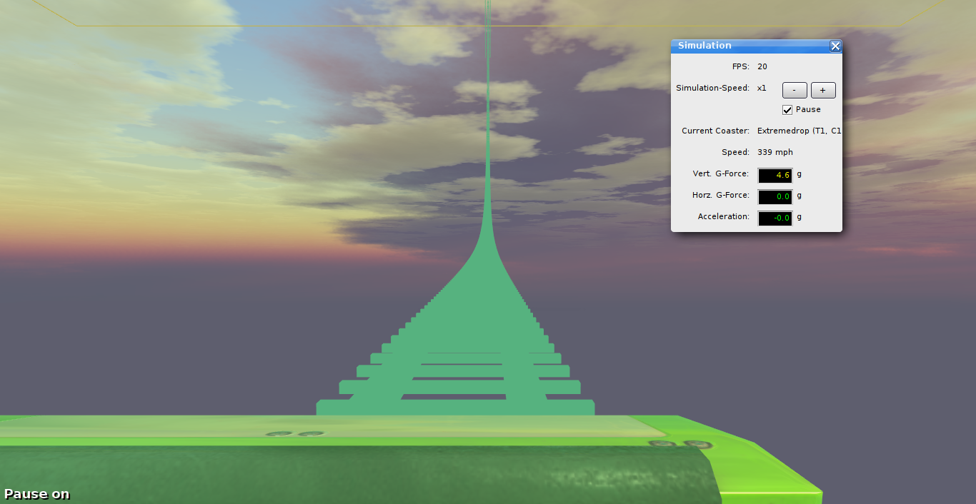Close the Simulation panel
This screenshot has height=504, width=976.
tap(835, 46)
